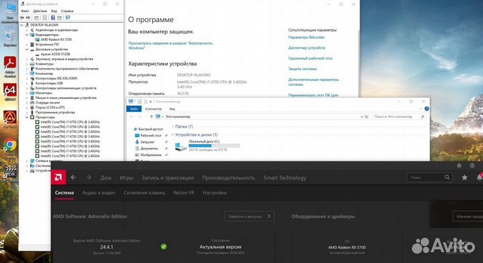Image resolution: width=483 pixels, height=263 pixels.
Task: Go forward in AMD Software
Action: pyautogui.click(x=89, y=177)
